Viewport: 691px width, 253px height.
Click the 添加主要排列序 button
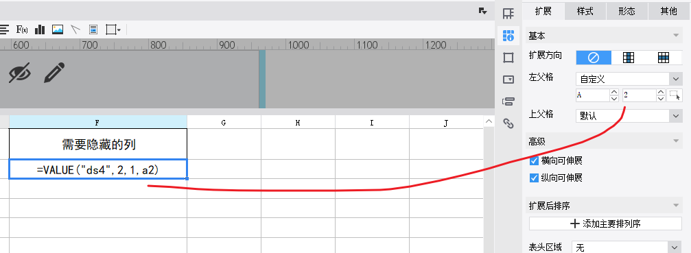click(605, 224)
